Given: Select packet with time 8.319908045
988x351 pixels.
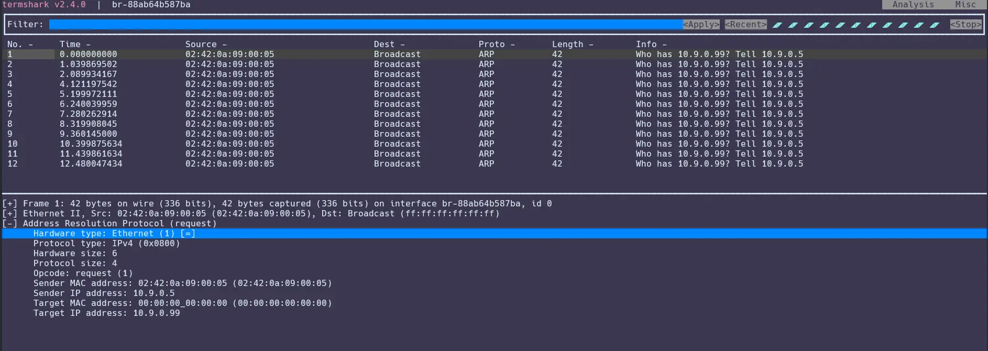Looking at the screenshot, I should point(495,124).
